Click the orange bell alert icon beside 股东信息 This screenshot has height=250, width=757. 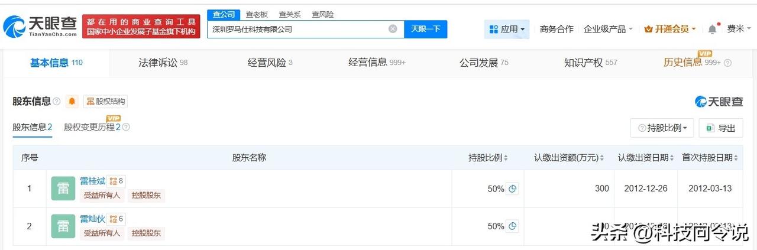pyautogui.click(x=72, y=101)
